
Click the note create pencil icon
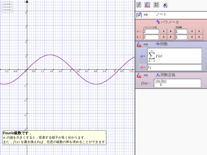pos(139,15)
